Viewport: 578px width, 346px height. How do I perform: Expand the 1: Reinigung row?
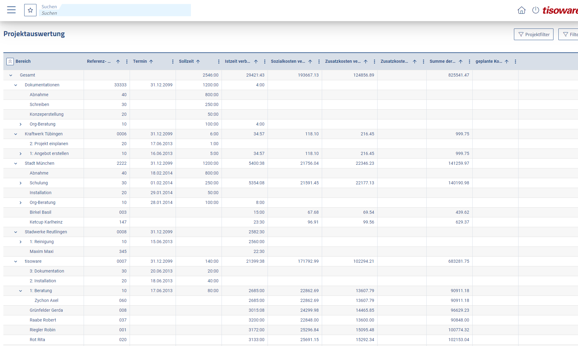[21, 242]
